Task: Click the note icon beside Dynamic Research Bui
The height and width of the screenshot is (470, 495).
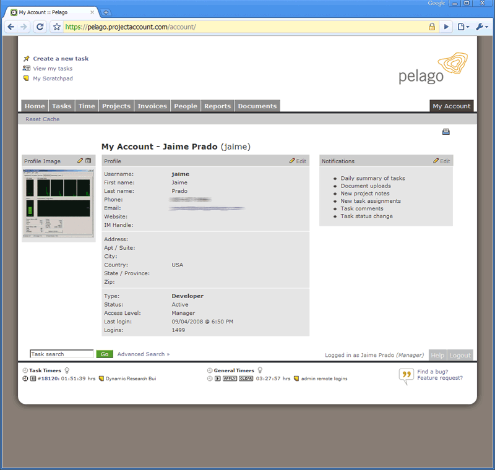Action: click(101, 378)
